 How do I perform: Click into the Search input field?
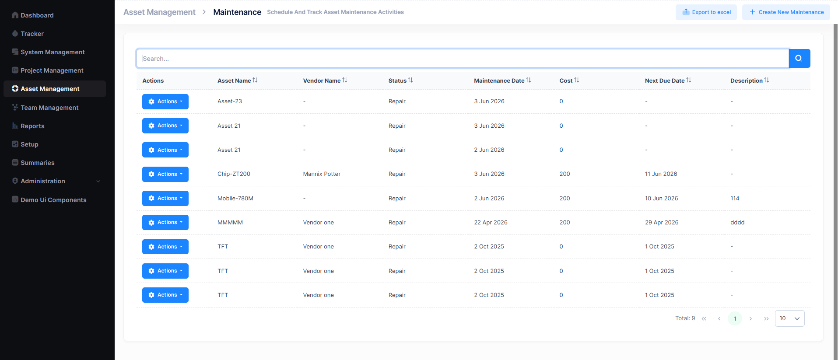[463, 59]
